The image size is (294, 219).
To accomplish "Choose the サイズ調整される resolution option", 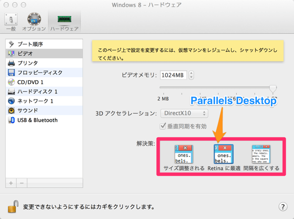I will click(x=184, y=158).
